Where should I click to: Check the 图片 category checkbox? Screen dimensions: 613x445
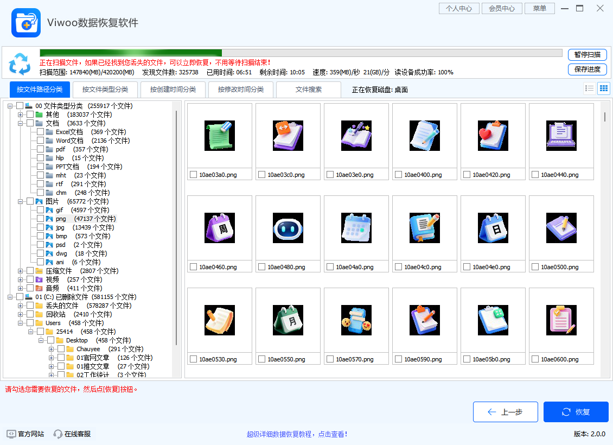tap(29, 201)
